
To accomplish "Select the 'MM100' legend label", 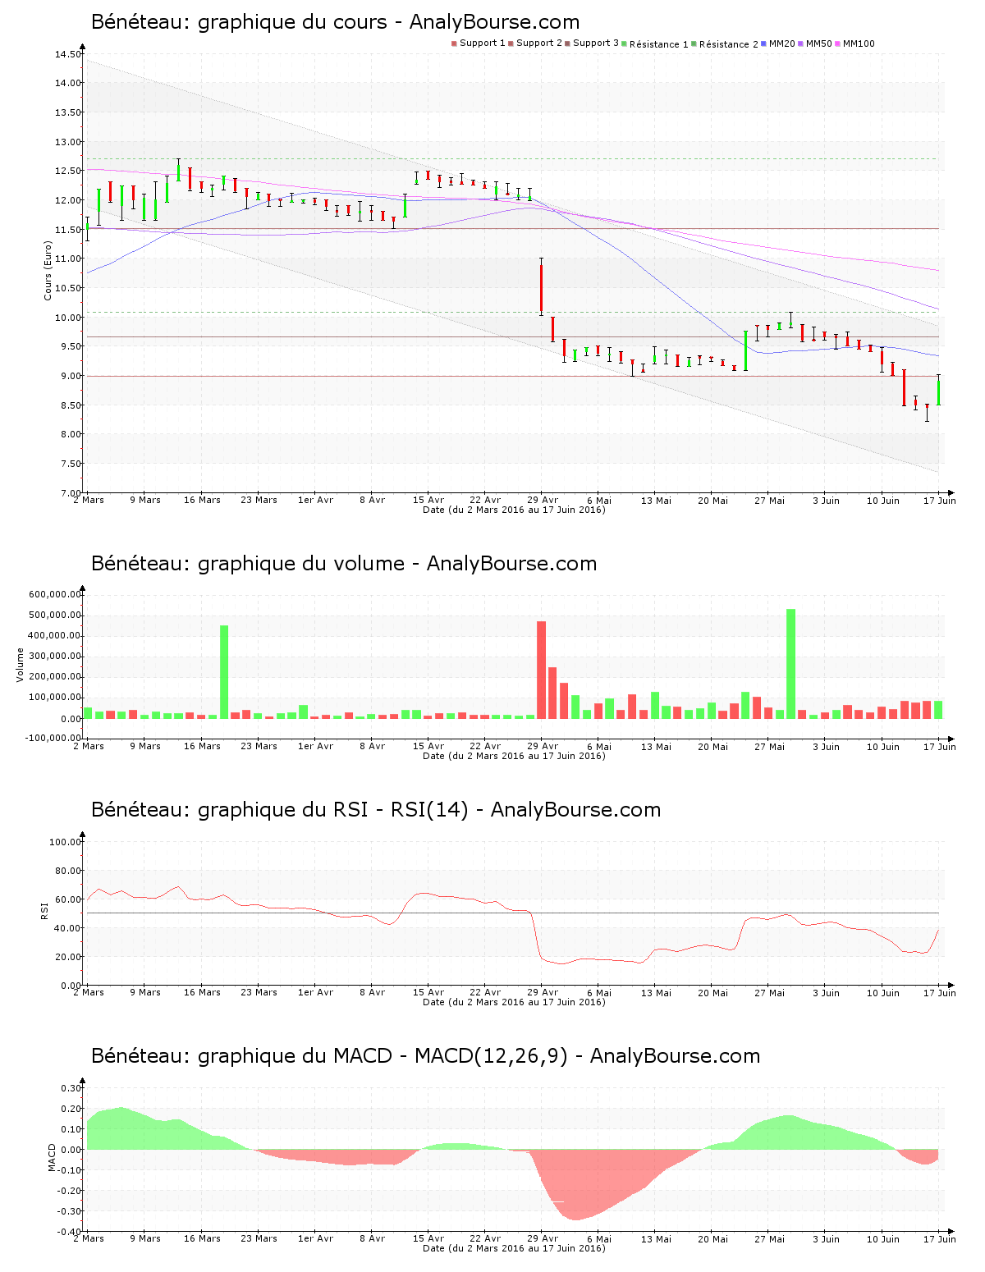I will [x=859, y=43].
